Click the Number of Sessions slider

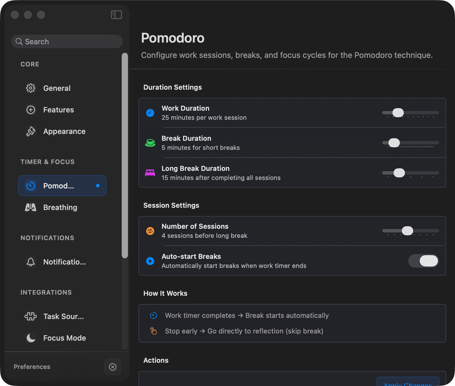411,231
